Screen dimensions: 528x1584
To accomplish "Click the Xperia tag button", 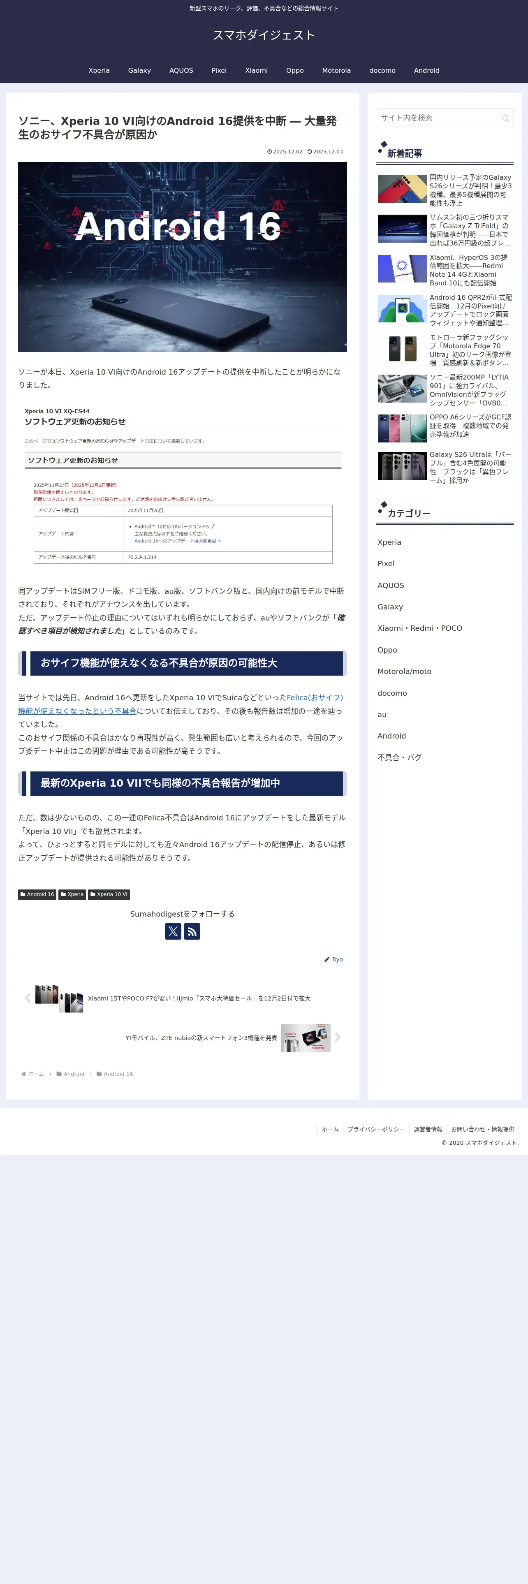I will [72, 895].
